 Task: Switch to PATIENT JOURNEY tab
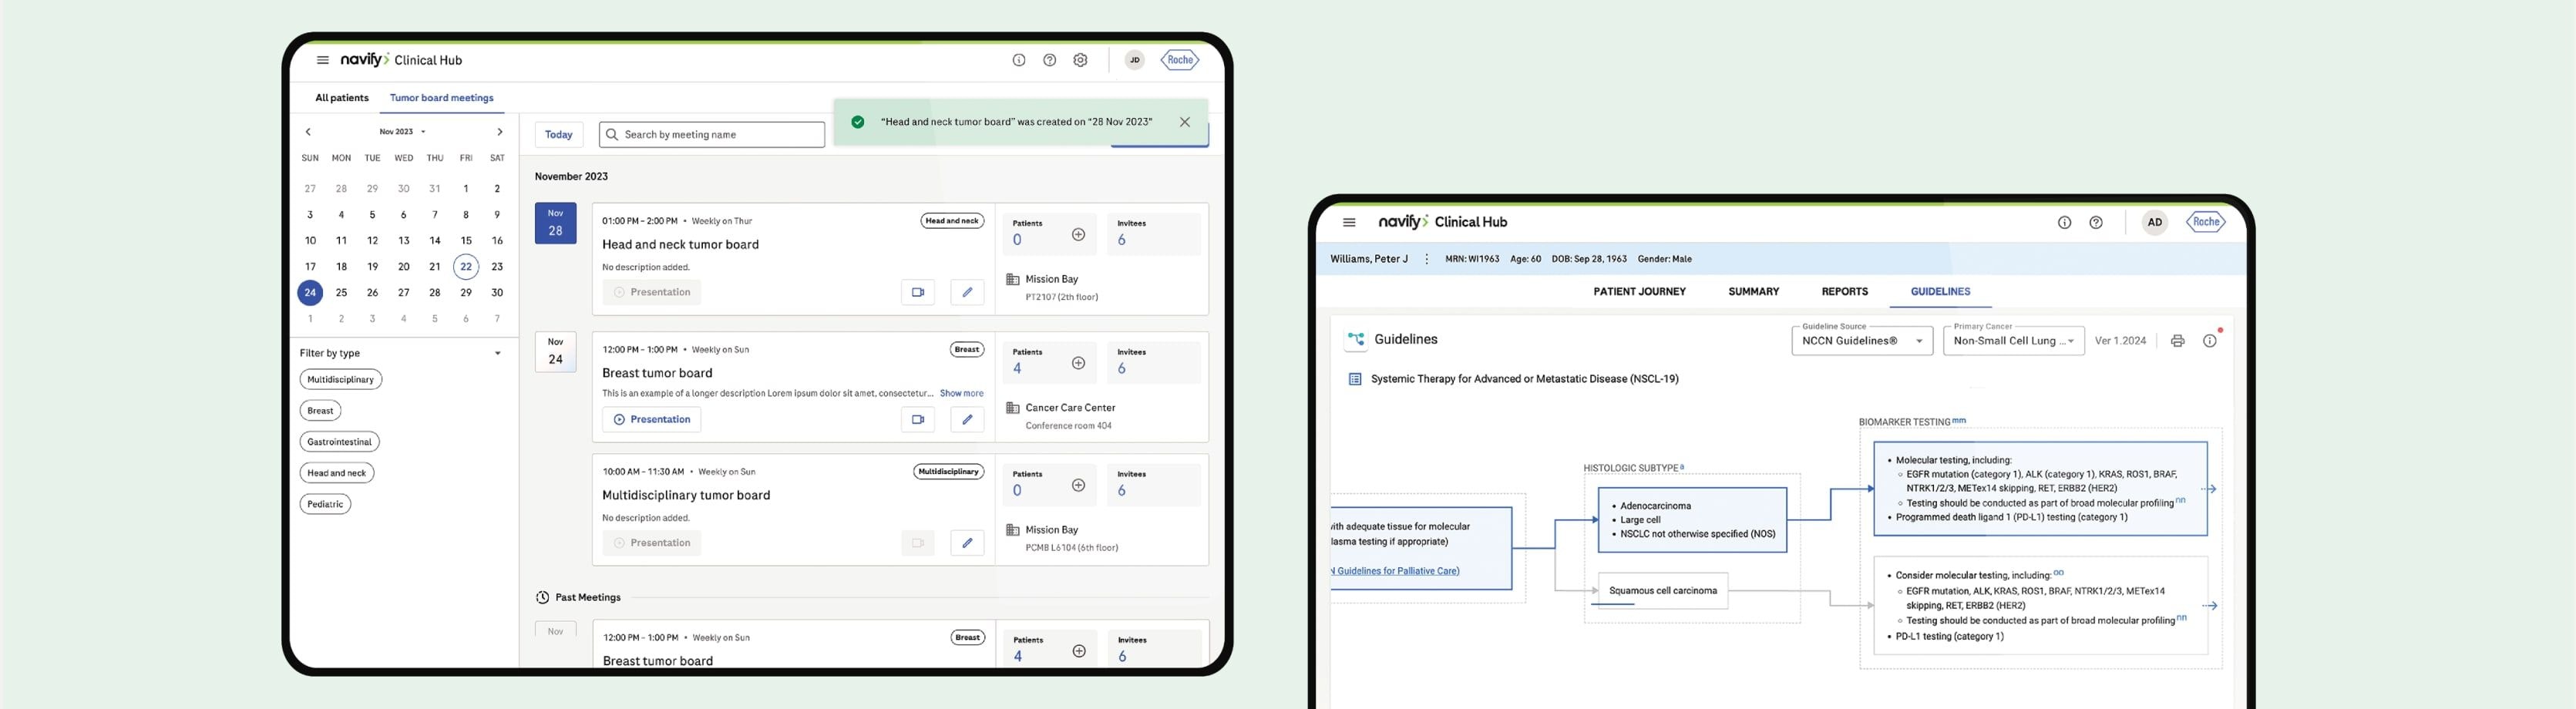click(x=1639, y=292)
